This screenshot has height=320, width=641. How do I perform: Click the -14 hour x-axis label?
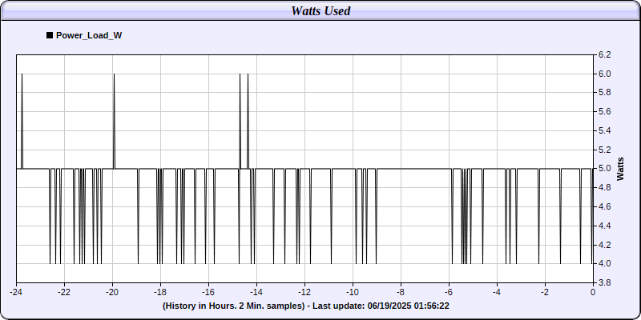(x=256, y=292)
